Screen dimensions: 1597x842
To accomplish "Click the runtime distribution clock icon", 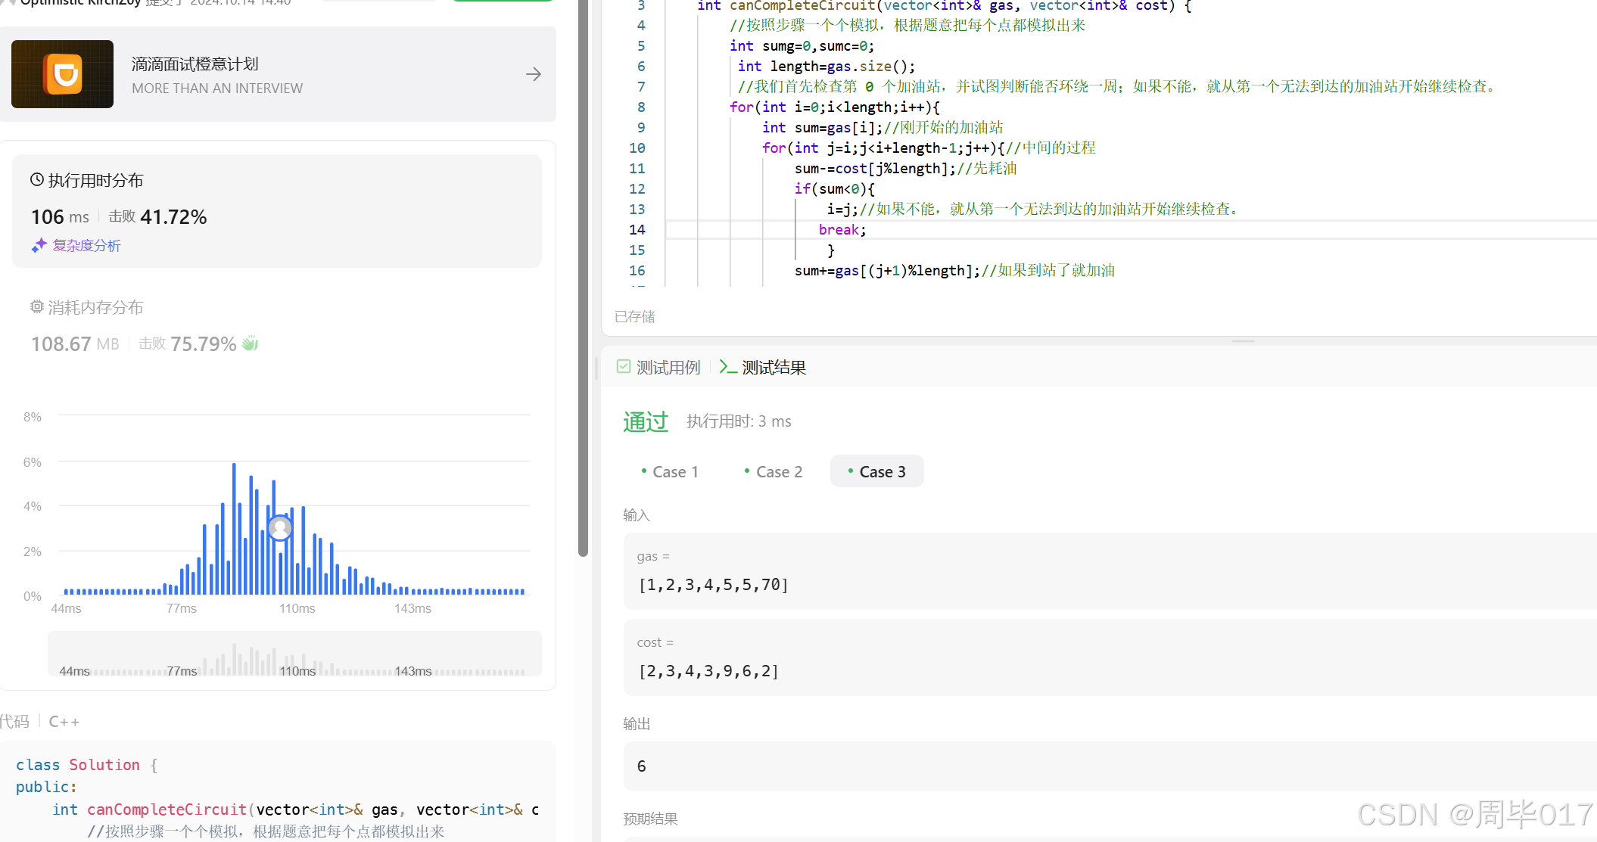I will (x=37, y=180).
